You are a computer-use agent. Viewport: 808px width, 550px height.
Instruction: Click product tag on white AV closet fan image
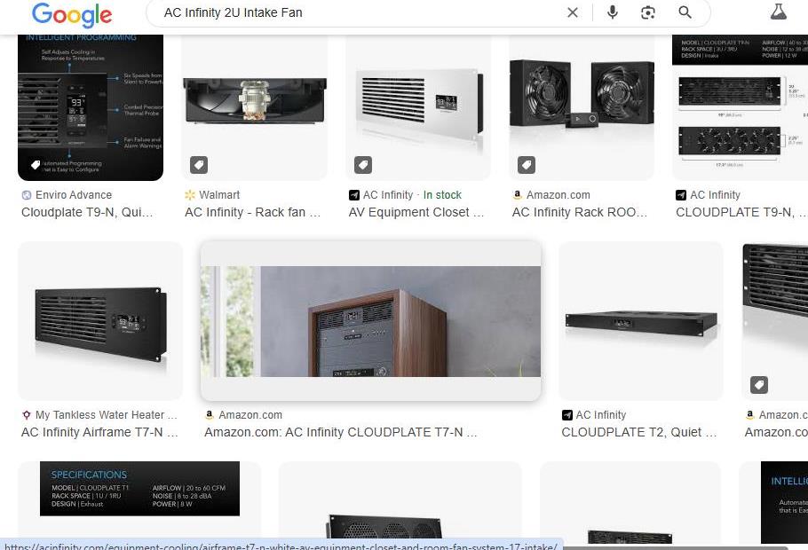[x=362, y=165]
